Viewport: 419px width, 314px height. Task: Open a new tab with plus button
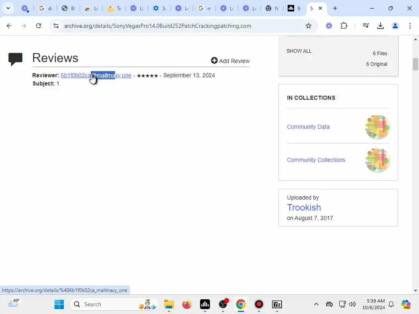pos(335,8)
